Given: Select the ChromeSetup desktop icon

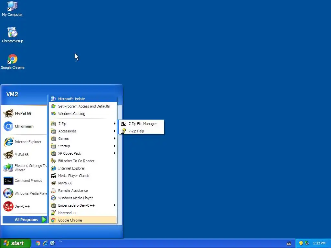Looking at the screenshot, I should click(13, 35).
